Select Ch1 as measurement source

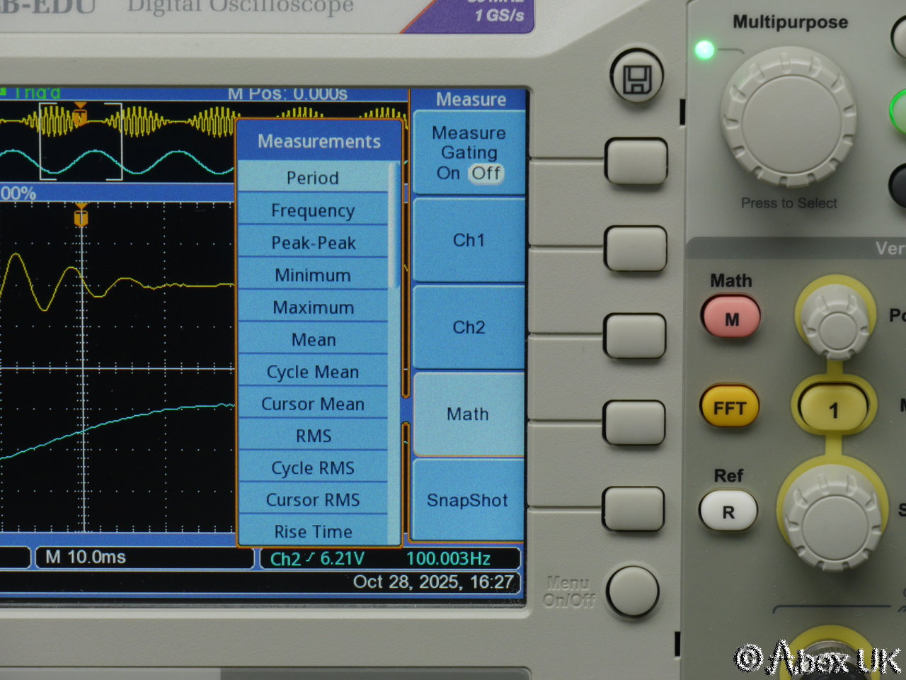coord(469,241)
